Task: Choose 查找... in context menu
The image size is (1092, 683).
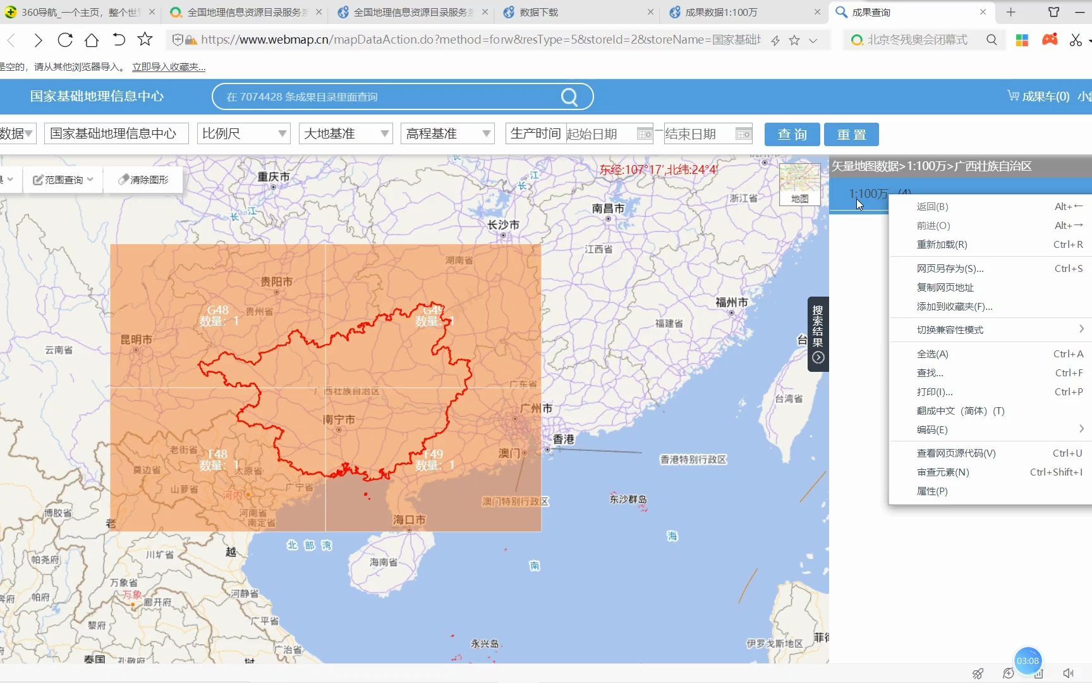Action: click(990, 373)
